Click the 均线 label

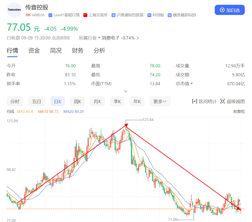(x=10, y=111)
